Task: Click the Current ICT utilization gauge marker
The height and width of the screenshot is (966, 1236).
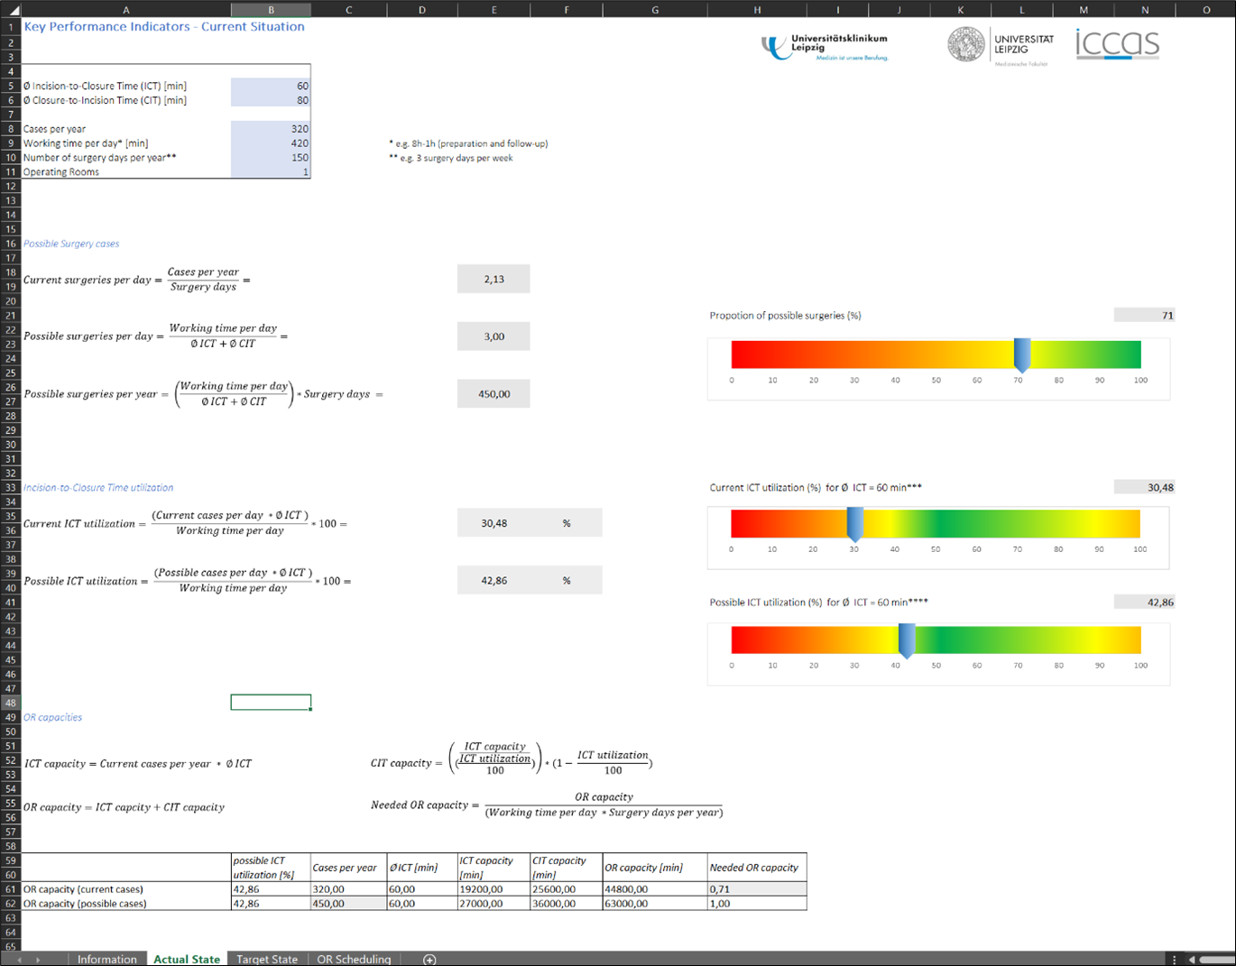Action: (x=854, y=523)
